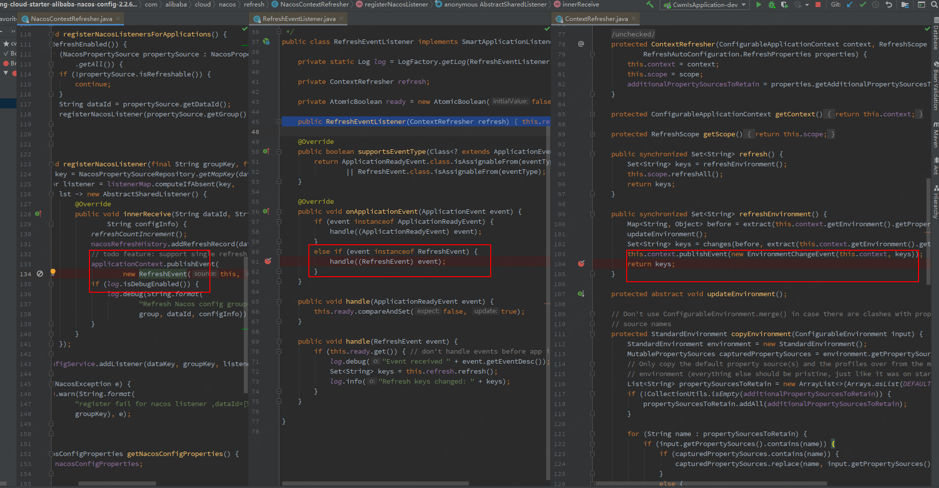This screenshot has width=939, height=488.
Task: Collapse registerNacosListenersForApplications fold at line 110
Action: coord(51,34)
